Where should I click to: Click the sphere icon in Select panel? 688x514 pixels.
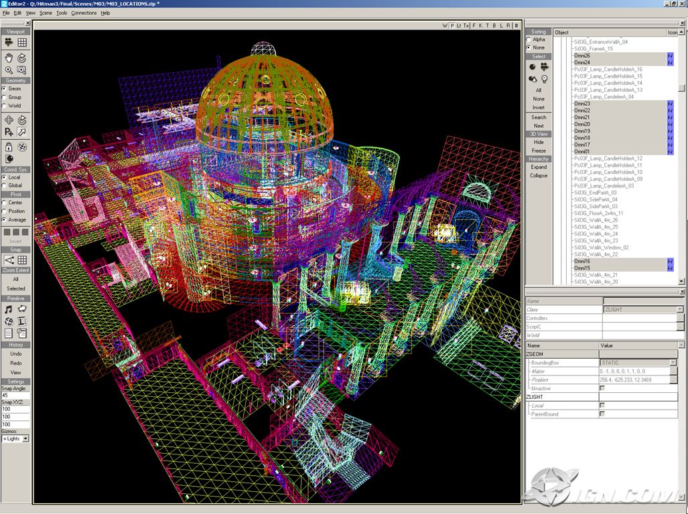click(533, 67)
